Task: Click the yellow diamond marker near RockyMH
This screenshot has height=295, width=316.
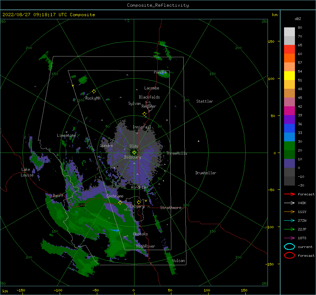Action: [x=94, y=92]
